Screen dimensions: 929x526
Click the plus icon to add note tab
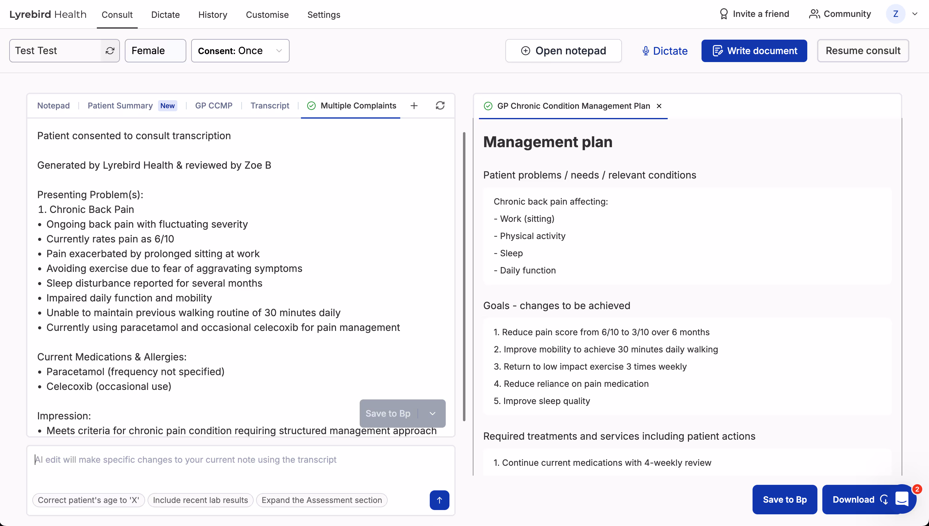pos(414,105)
